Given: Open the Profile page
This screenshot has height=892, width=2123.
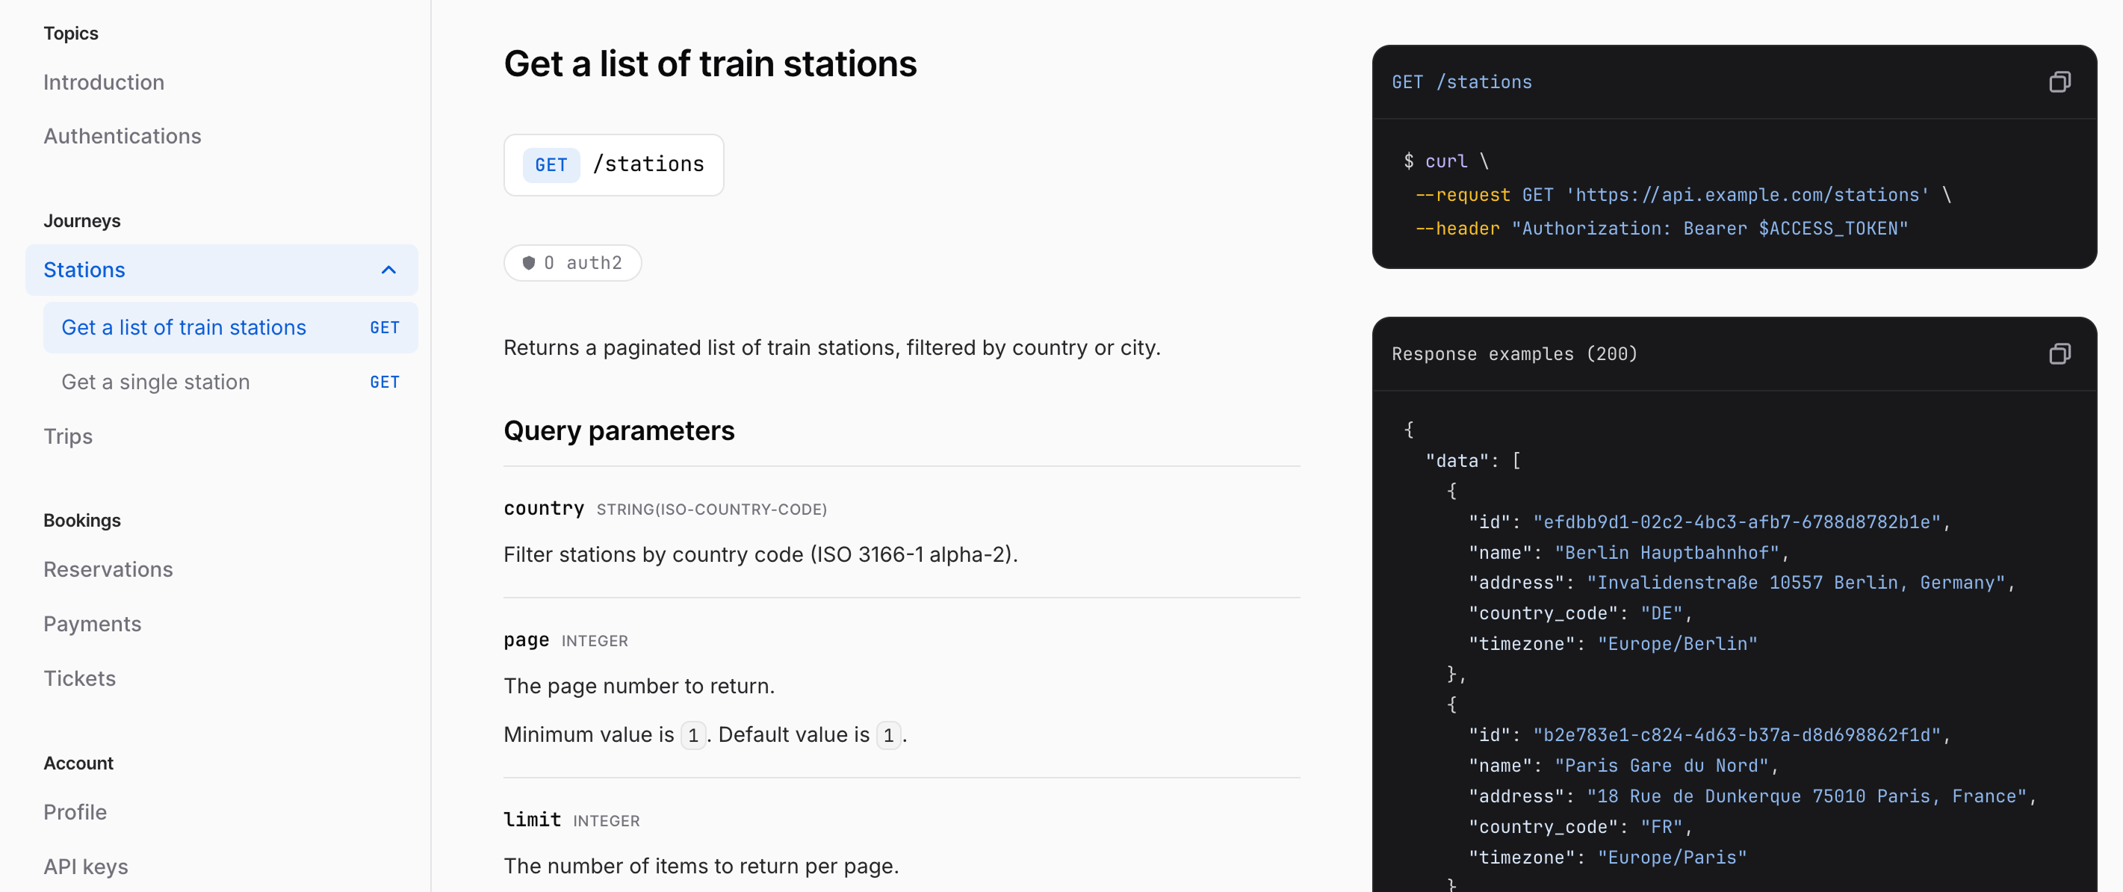Looking at the screenshot, I should [x=75, y=812].
